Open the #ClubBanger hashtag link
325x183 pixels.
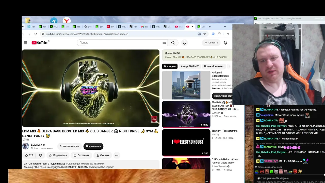73,164
